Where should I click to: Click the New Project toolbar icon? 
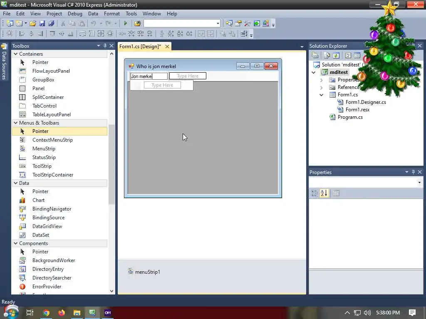point(10,23)
